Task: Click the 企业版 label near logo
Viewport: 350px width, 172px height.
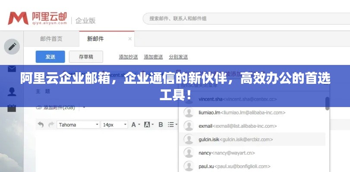Action: pyautogui.click(x=85, y=21)
